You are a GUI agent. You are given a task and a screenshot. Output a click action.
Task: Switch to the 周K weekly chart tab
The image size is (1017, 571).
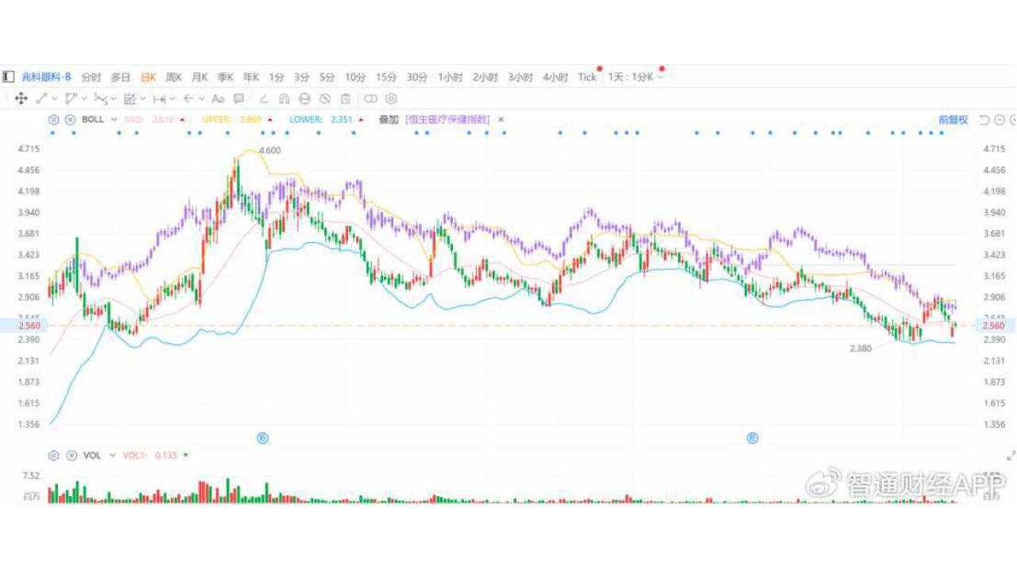(x=173, y=77)
